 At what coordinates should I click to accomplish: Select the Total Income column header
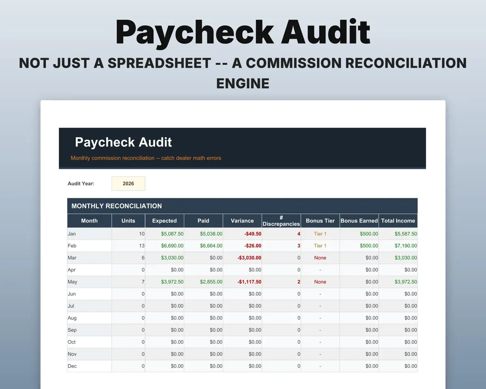tap(398, 221)
